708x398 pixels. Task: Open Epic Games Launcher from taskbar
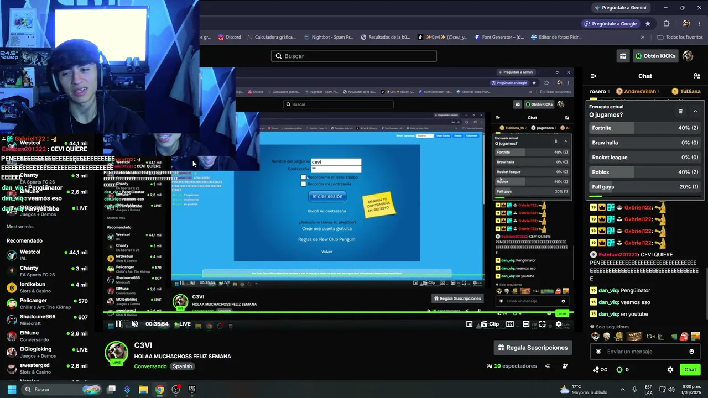coord(192,390)
